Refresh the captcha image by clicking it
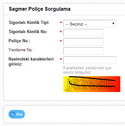This screenshot has width=125, height=126. tap(92, 84)
